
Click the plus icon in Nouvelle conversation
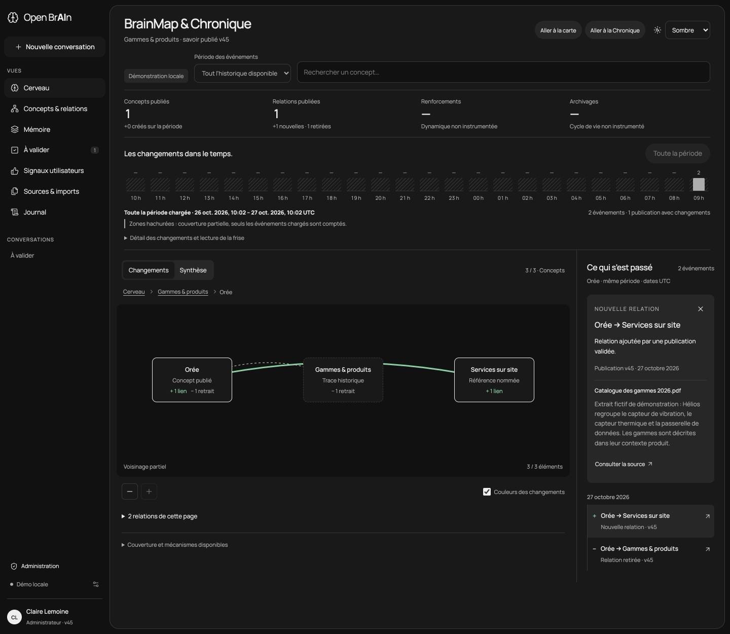(x=18, y=47)
